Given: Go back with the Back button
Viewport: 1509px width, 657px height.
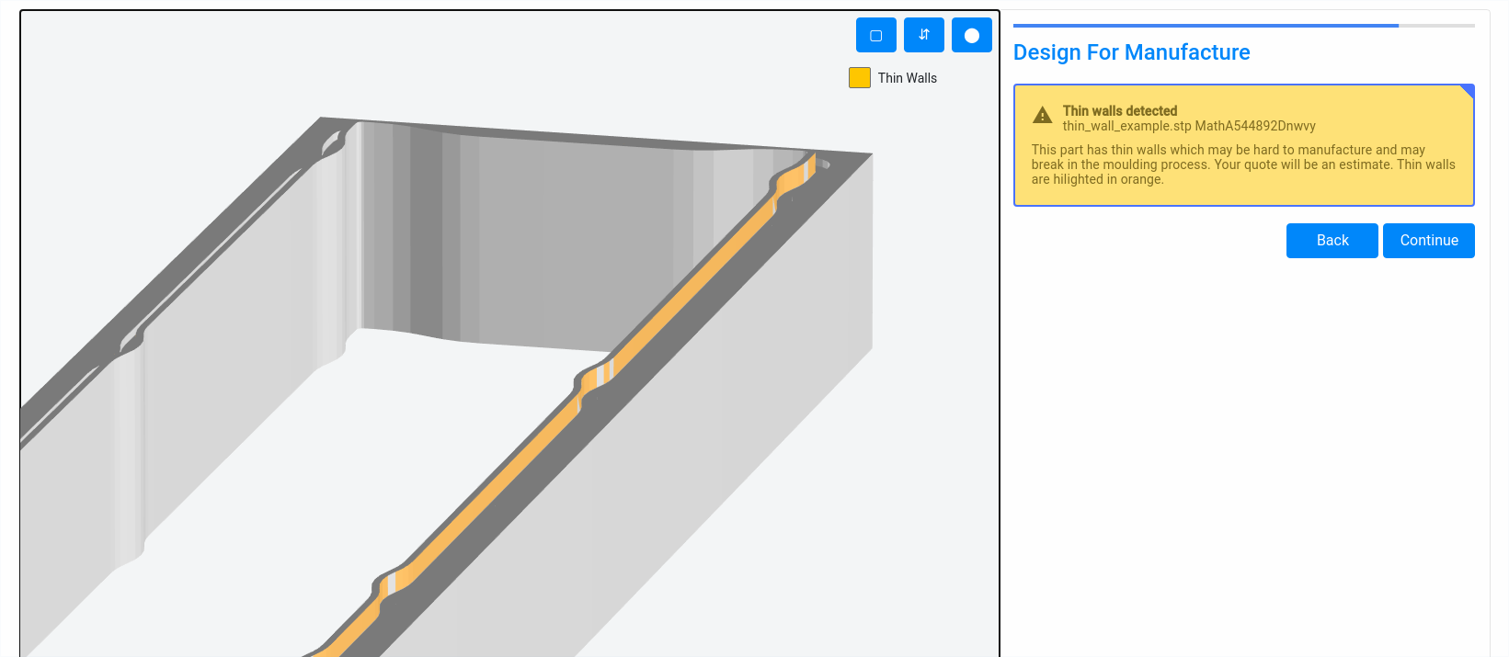Looking at the screenshot, I should tap(1332, 241).
